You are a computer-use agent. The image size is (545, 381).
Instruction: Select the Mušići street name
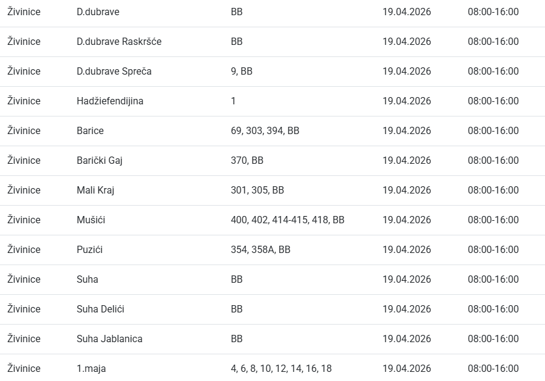tap(90, 220)
